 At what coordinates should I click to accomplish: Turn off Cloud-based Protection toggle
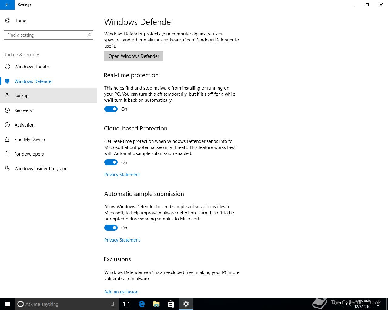coord(111,162)
